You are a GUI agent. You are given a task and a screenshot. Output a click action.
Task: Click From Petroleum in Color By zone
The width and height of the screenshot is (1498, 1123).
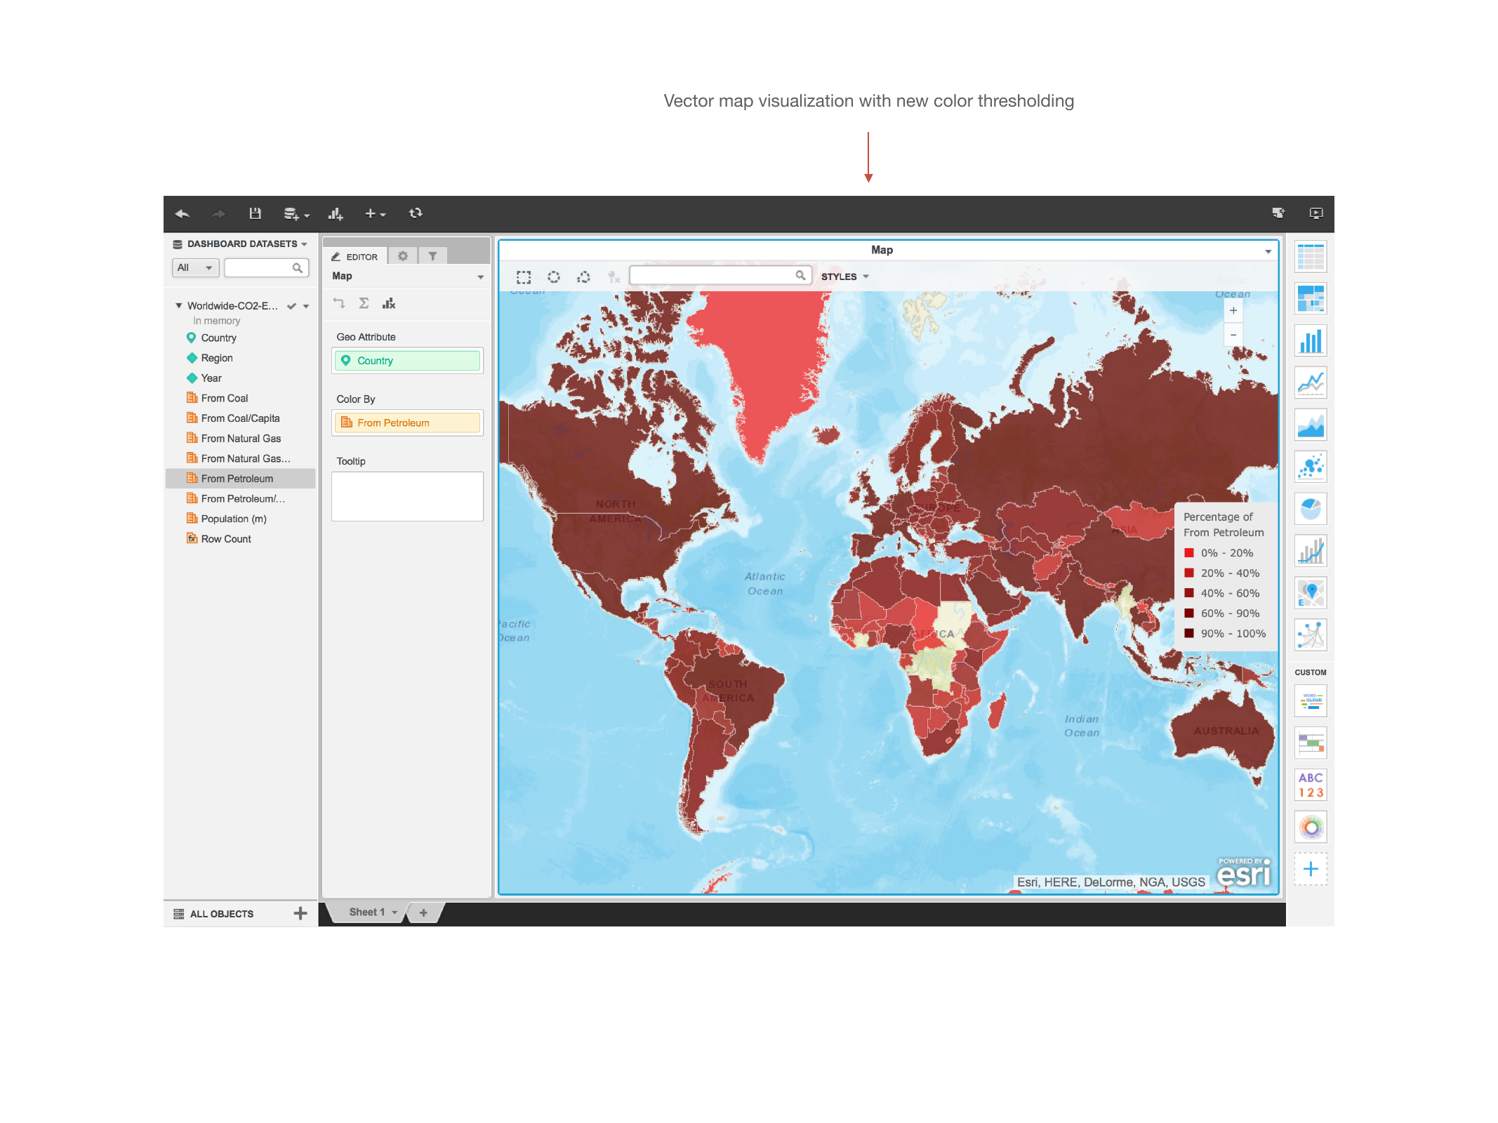[407, 423]
